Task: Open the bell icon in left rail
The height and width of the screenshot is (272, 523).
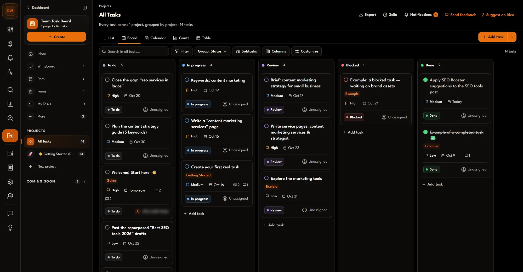Action: point(10,58)
